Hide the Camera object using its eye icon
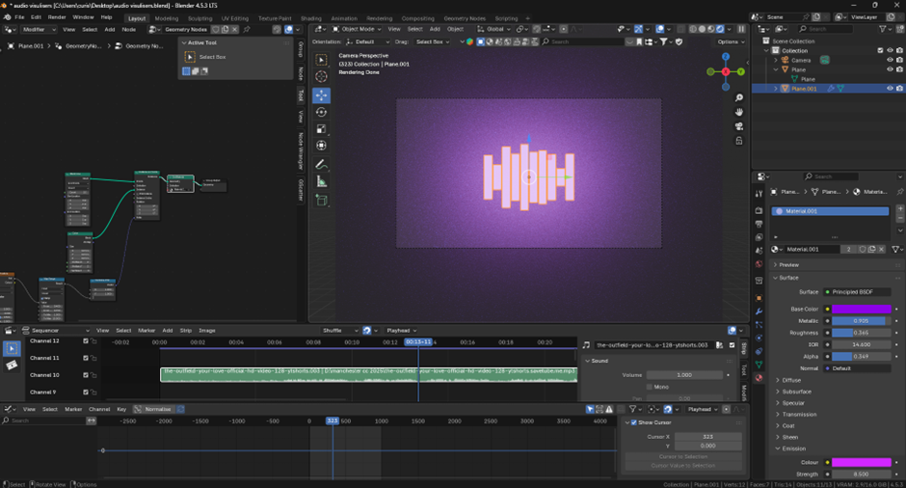 point(890,60)
